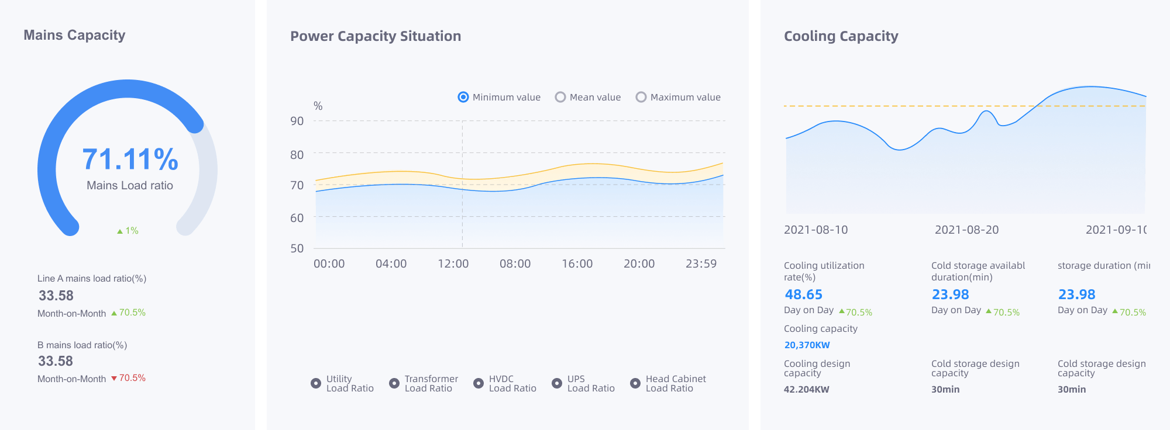Select the Minimum value radio button
Image resolution: width=1170 pixels, height=430 pixels.
click(x=463, y=97)
